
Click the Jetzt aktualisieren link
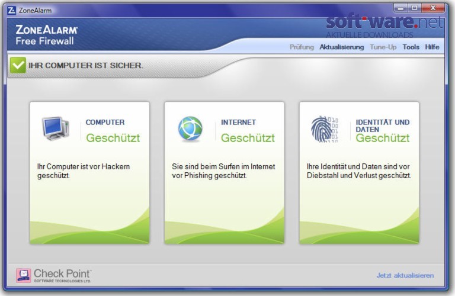[405, 275]
